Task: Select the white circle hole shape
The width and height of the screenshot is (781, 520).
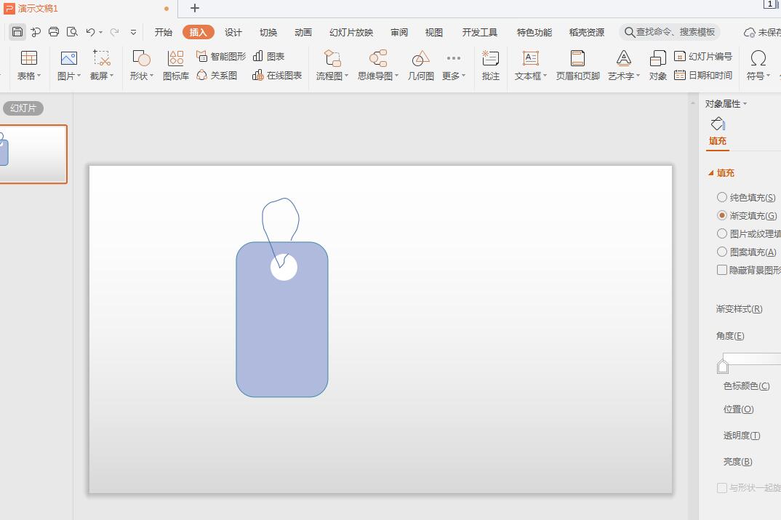Action: tap(284, 267)
